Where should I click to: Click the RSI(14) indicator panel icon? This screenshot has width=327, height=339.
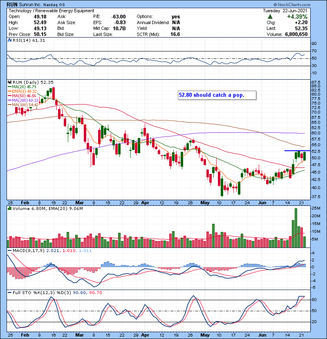pyautogui.click(x=9, y=40)
